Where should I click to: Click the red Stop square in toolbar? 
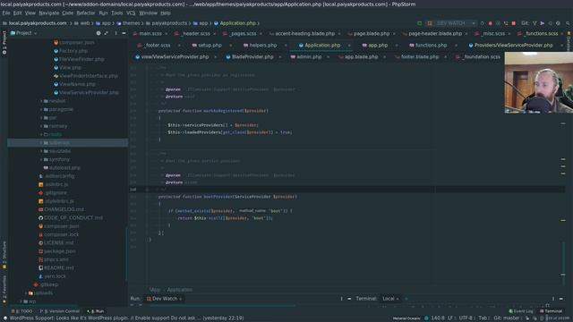coord(514,23)
